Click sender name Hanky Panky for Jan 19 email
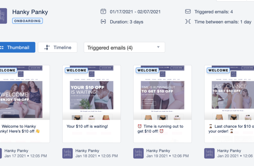 tap(158, 151)
